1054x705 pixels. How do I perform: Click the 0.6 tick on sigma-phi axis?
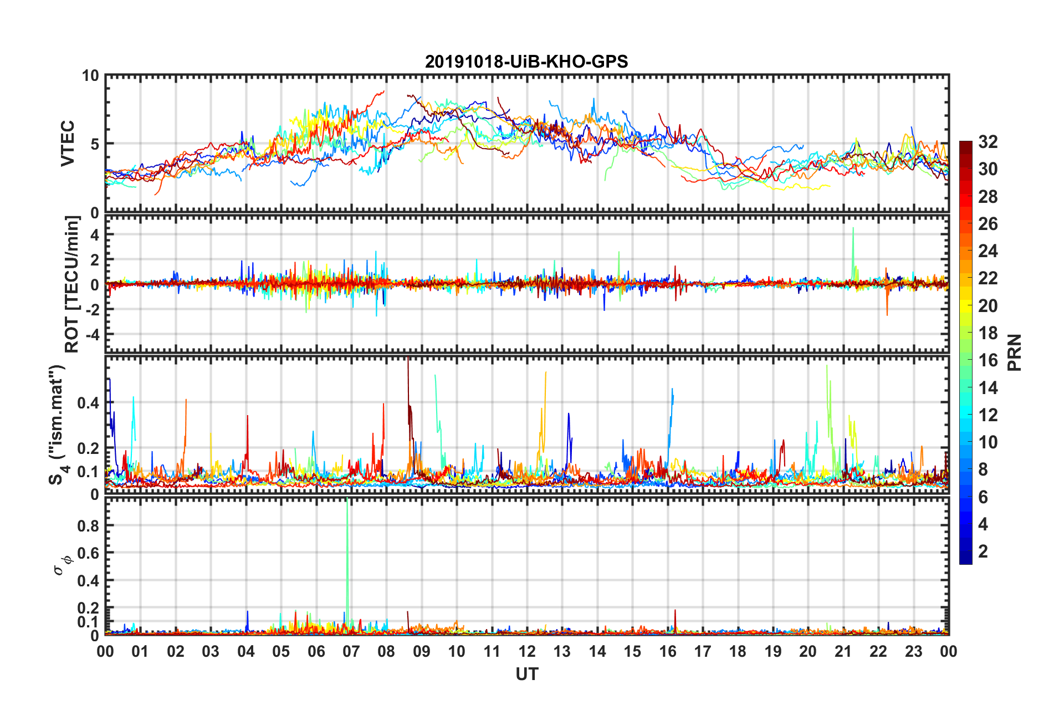(x=89, y=553)
